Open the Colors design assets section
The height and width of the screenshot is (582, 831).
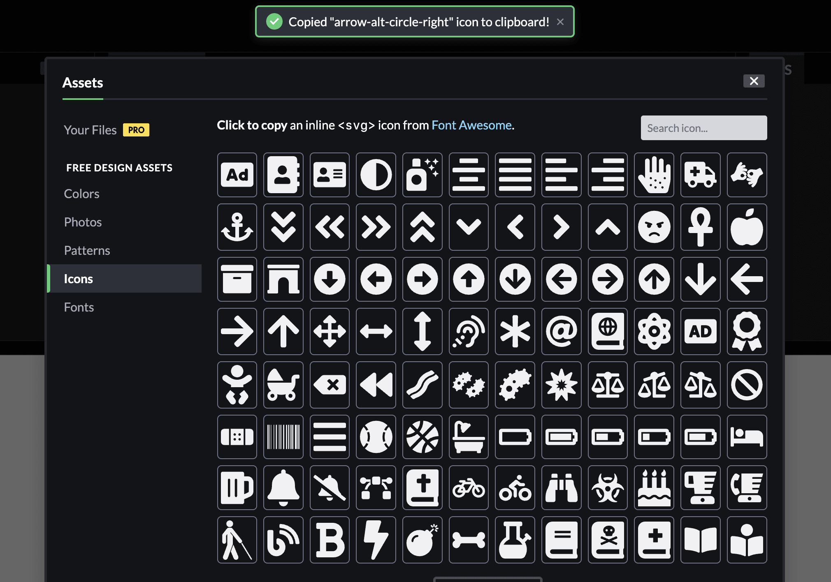coord(81,194)
